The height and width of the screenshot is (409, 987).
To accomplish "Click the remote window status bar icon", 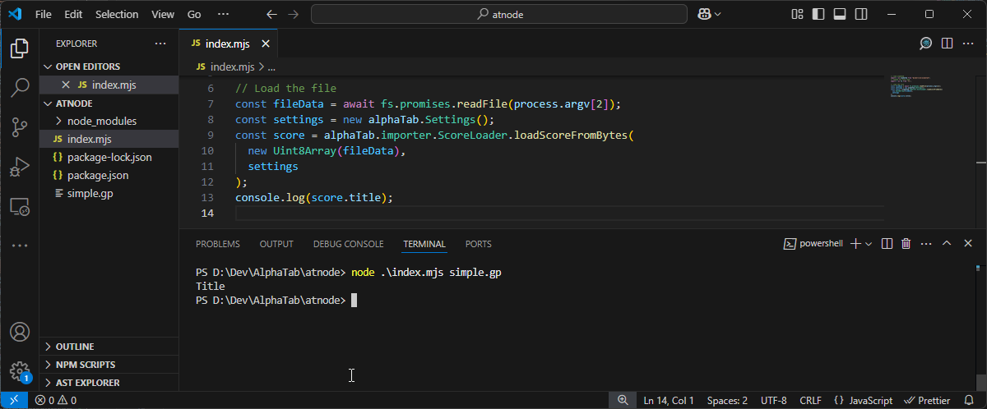I will click(x=14, y=400).
